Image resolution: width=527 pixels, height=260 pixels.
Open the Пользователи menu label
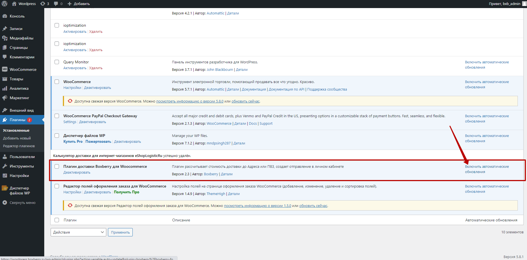pos(22,157)
